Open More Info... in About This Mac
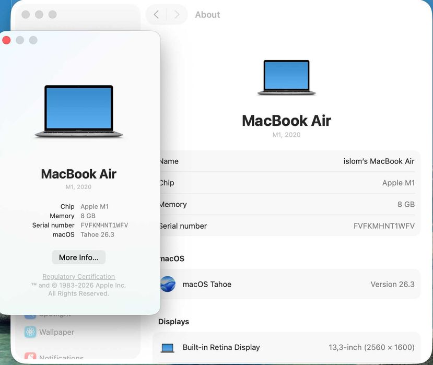The height and width of the screenshot is (365, 433). 79,257
